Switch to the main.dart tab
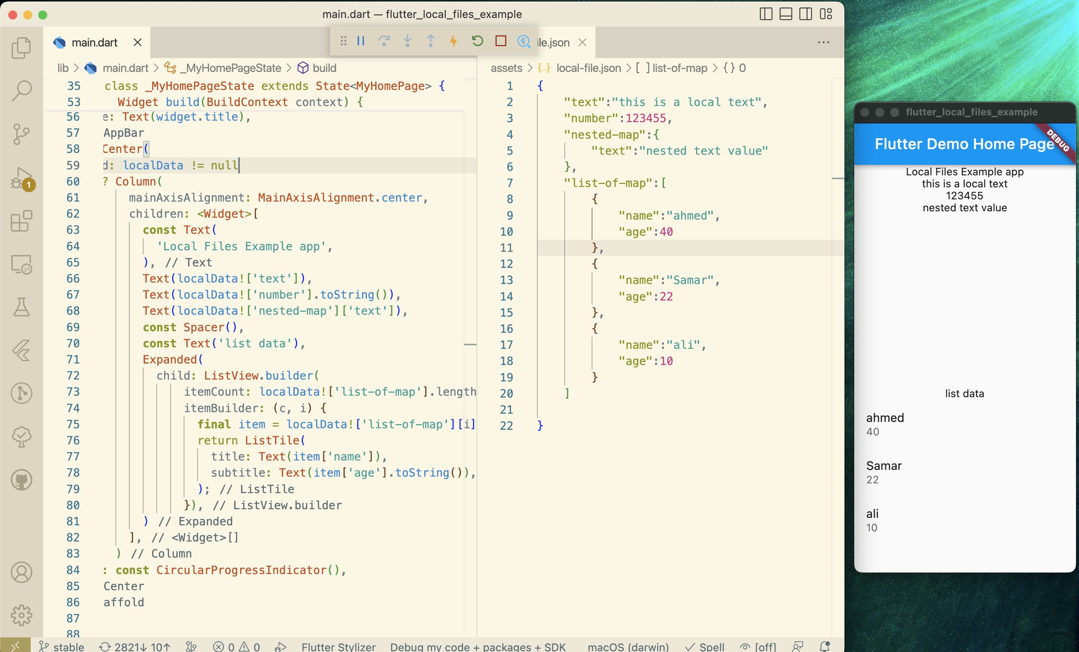 tap(94, 42)
